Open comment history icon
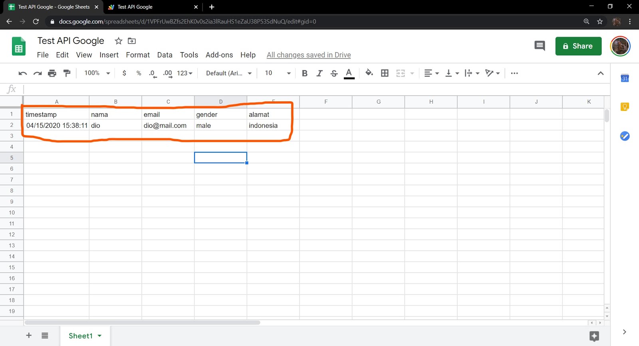Image resolution: width=639 pixels, height=346 pixels. pyautogui.click(x=540, y=46)
